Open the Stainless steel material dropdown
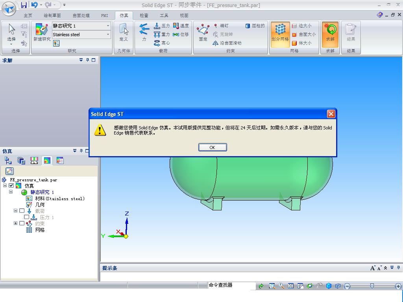The width and height of the screenshot is (403, 302). point(108,35)
